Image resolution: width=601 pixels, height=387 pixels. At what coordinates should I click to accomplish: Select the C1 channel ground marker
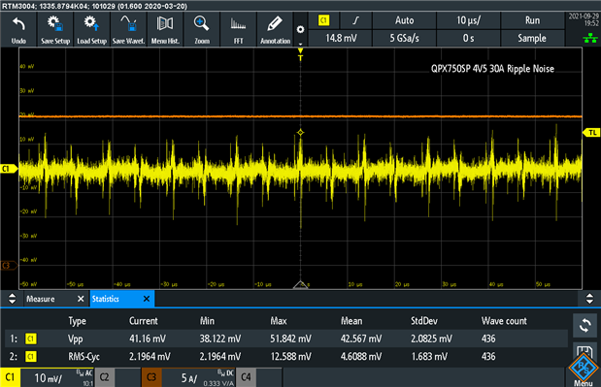click(x=9, y=169)
